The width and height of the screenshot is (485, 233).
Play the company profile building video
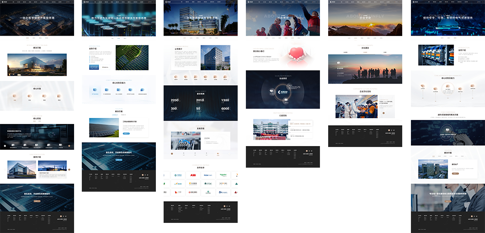point(215,58)
